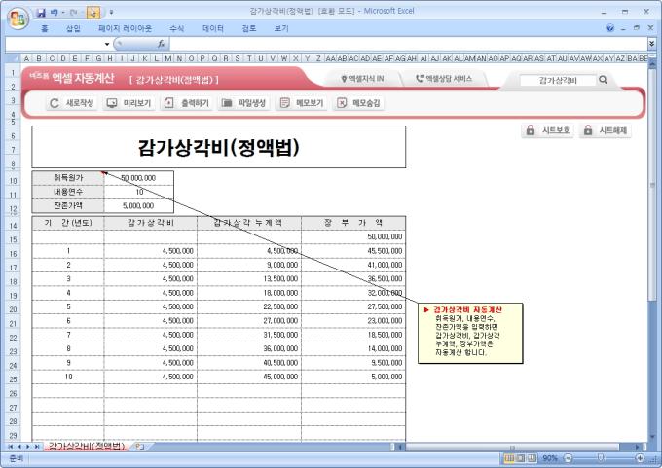The width and height of the screenshot is (662, 468).
Task: Select the row 14 header
Action: [x=13, y=226]
